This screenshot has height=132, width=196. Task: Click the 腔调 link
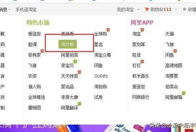pyautogui.click(x=32, y=44)
